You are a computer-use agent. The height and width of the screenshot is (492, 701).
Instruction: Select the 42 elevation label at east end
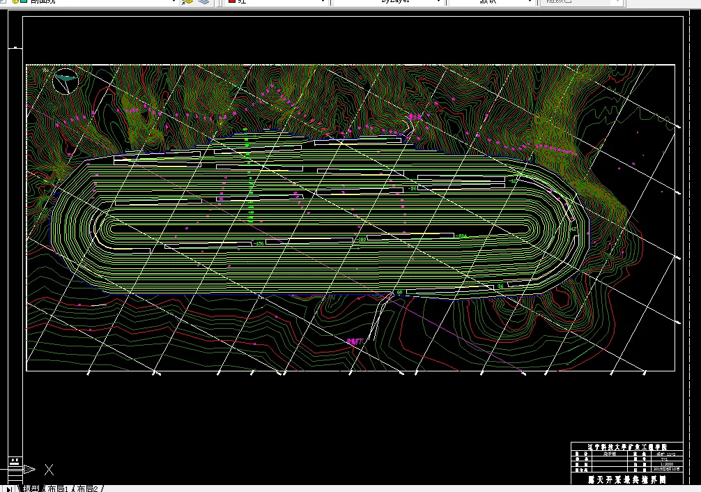pyautogui.click(x=573, y=229)
